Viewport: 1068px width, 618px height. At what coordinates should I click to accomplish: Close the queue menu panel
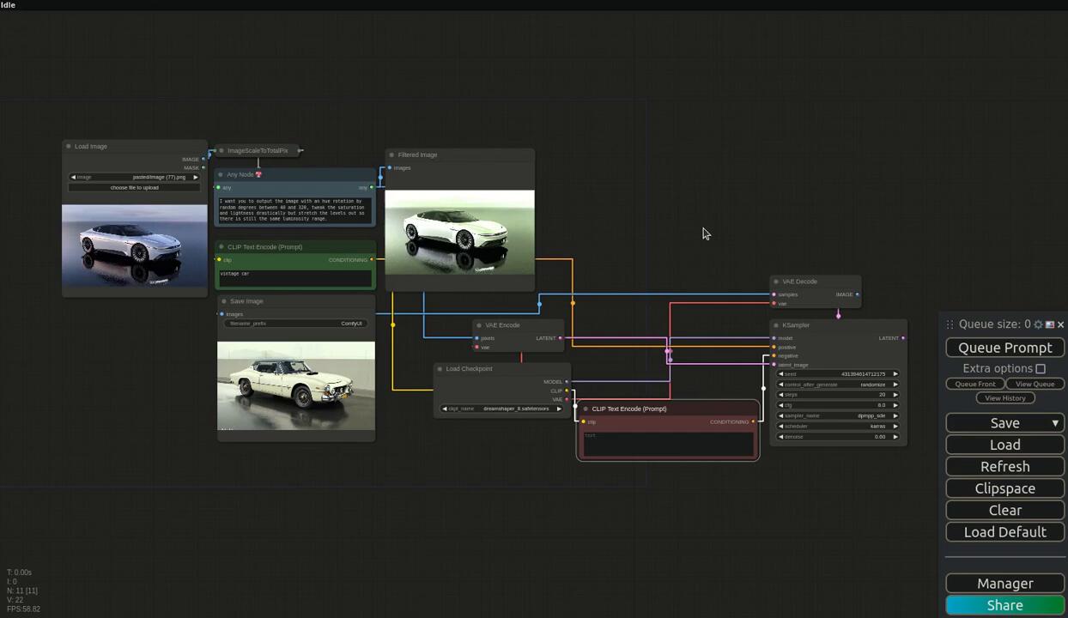(1060, 324)
